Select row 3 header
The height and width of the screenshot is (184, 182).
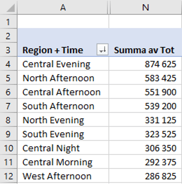coord(8,50)
